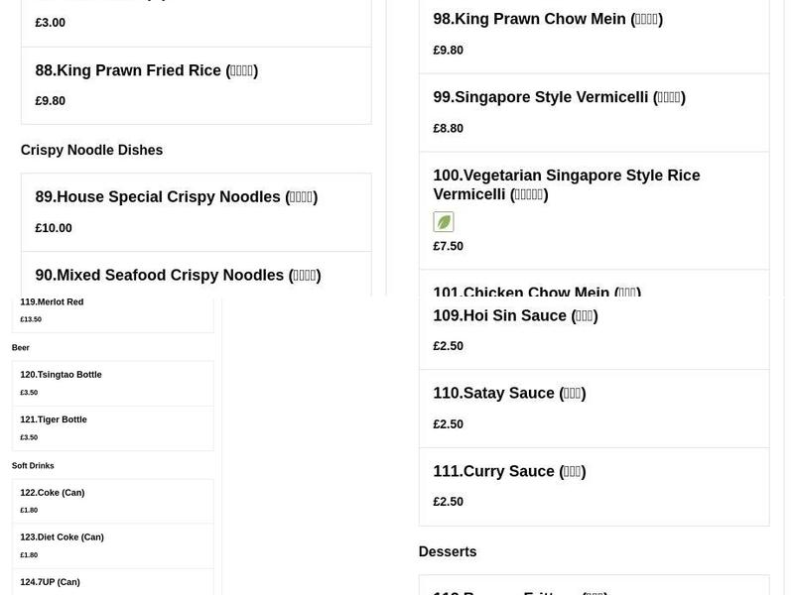The height and width of the screenshot is (595, 794).
Task: Click the Crispy Noodle Dishes section heading
Action: pos(91,150)
